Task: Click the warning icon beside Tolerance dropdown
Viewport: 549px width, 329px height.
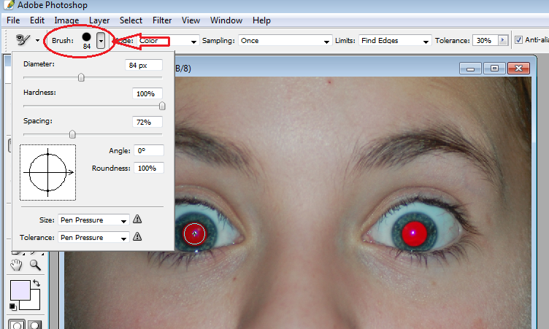Action: click(x=137, y=237)
